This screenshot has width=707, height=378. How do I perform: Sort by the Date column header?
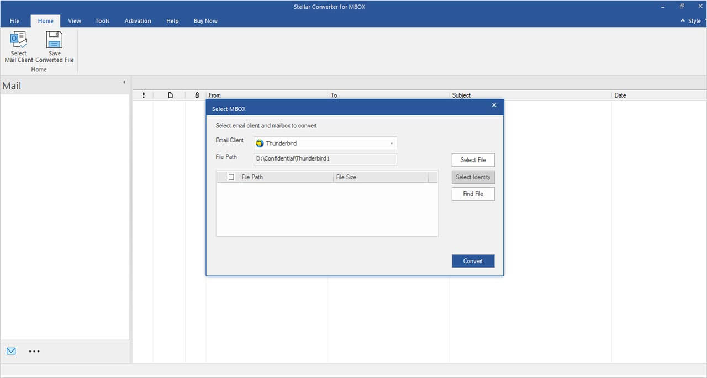coord(659,95)
